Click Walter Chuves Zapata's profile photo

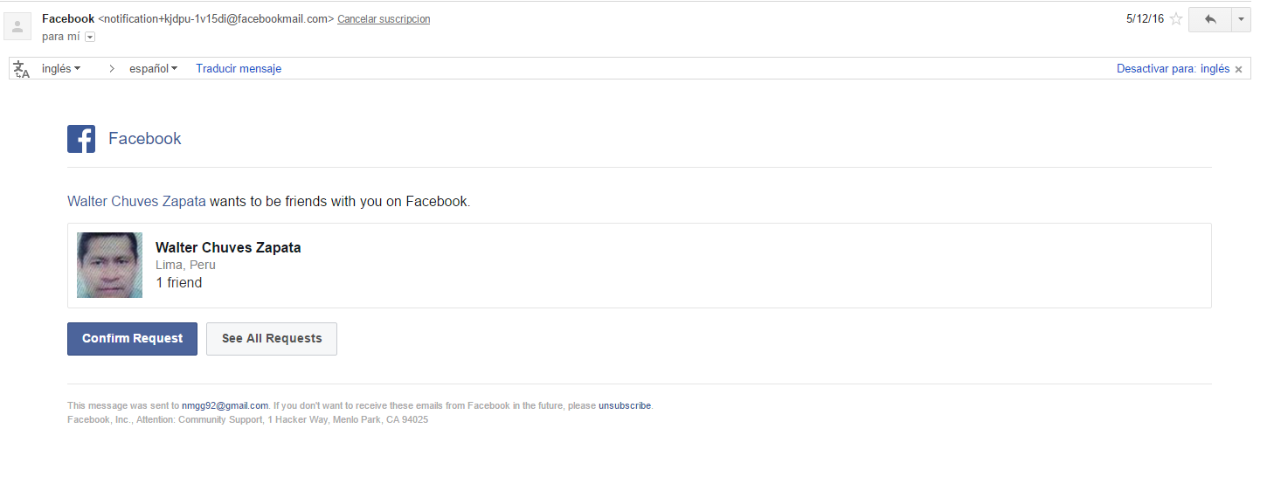[109, 265]
